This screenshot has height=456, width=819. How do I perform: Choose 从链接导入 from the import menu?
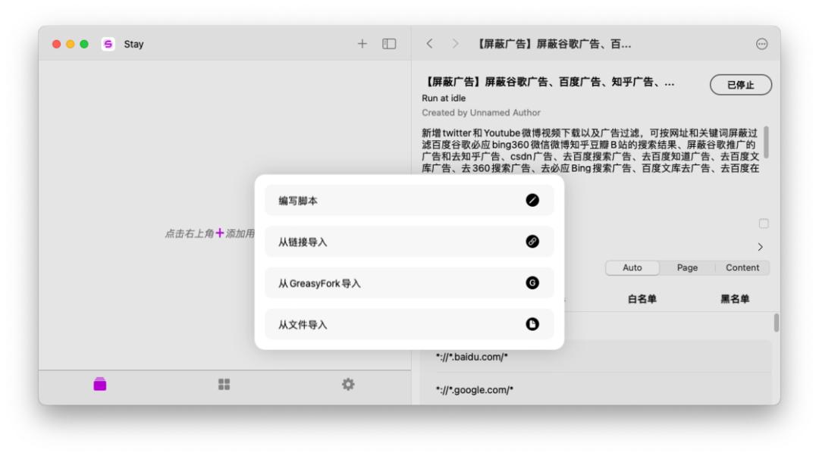click(x=409, y=241)
